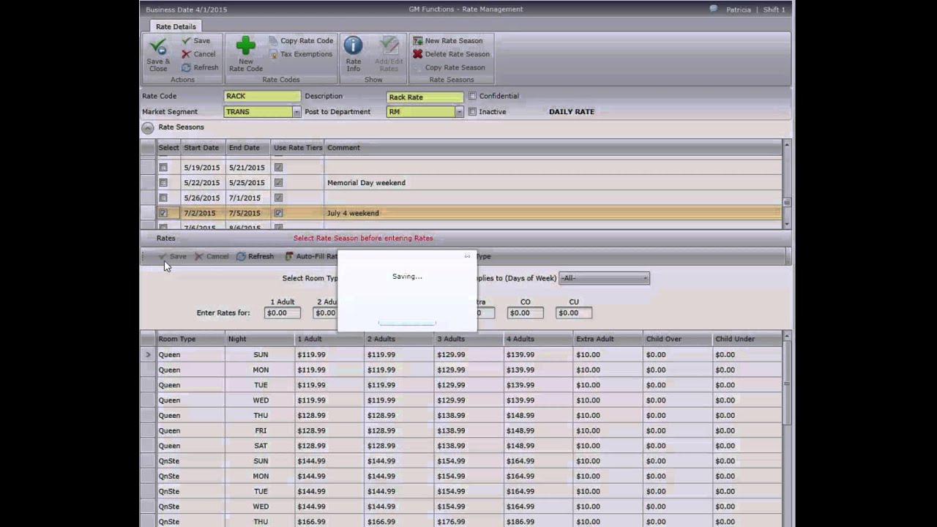Click the 5/21/2015 end date cell

click(x=248, y=168)
